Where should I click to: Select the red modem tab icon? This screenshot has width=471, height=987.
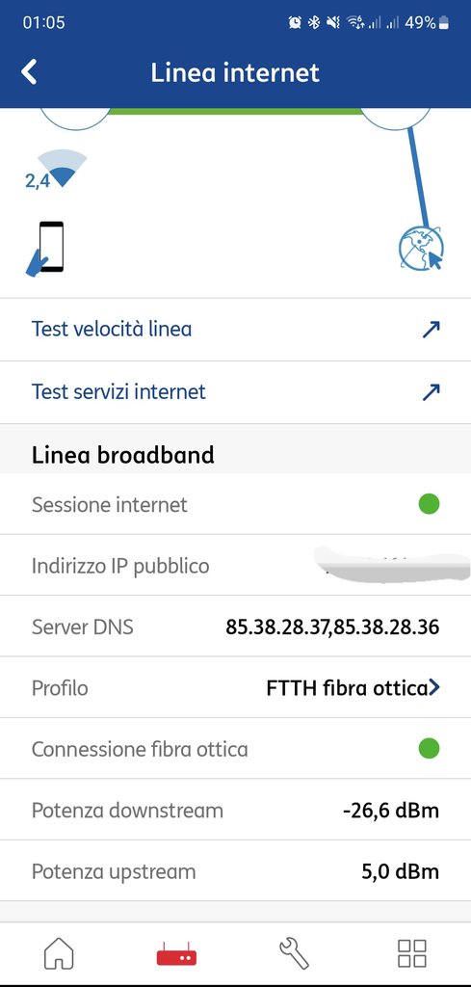pyautogui.click(x=176, y=954)
